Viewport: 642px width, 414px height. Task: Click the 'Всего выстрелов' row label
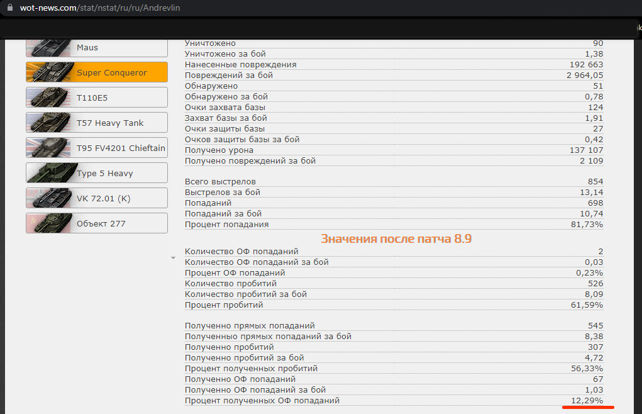(220, 182)
